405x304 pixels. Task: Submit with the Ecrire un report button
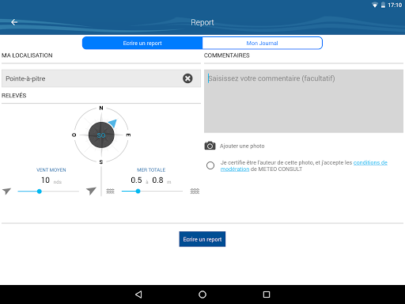click(x=202, y=239)
